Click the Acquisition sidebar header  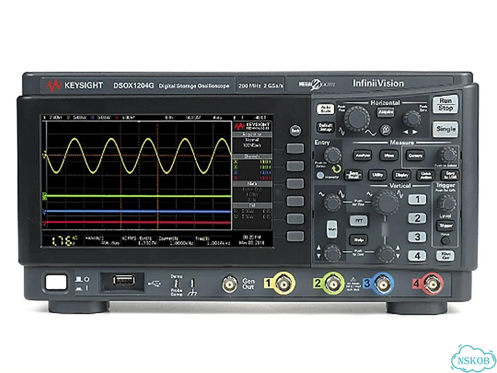pos(252,134)
